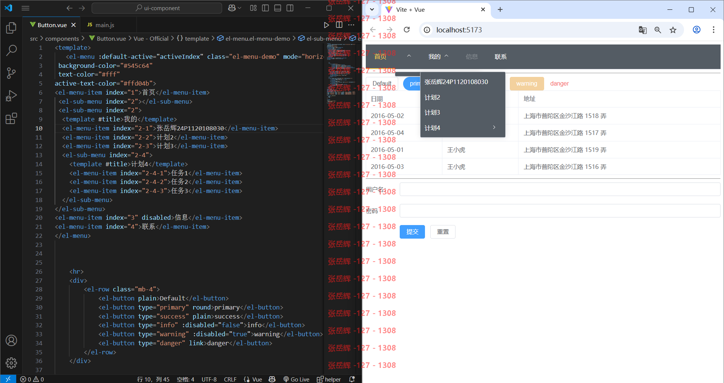
Task: Open VS Code notifications bell
Action: (x=352, y=379)
